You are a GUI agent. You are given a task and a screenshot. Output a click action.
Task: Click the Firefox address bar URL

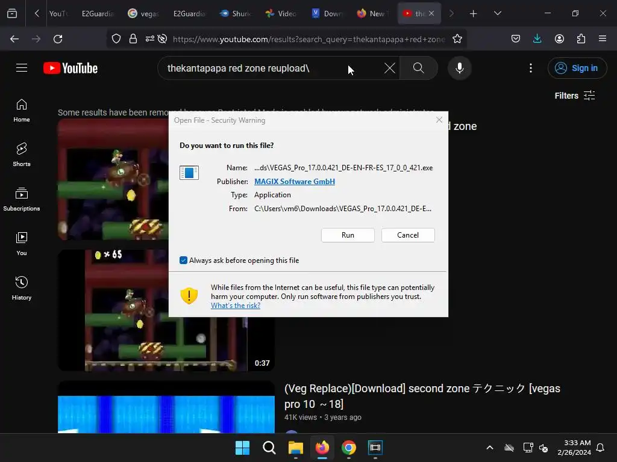click(309, 39)
